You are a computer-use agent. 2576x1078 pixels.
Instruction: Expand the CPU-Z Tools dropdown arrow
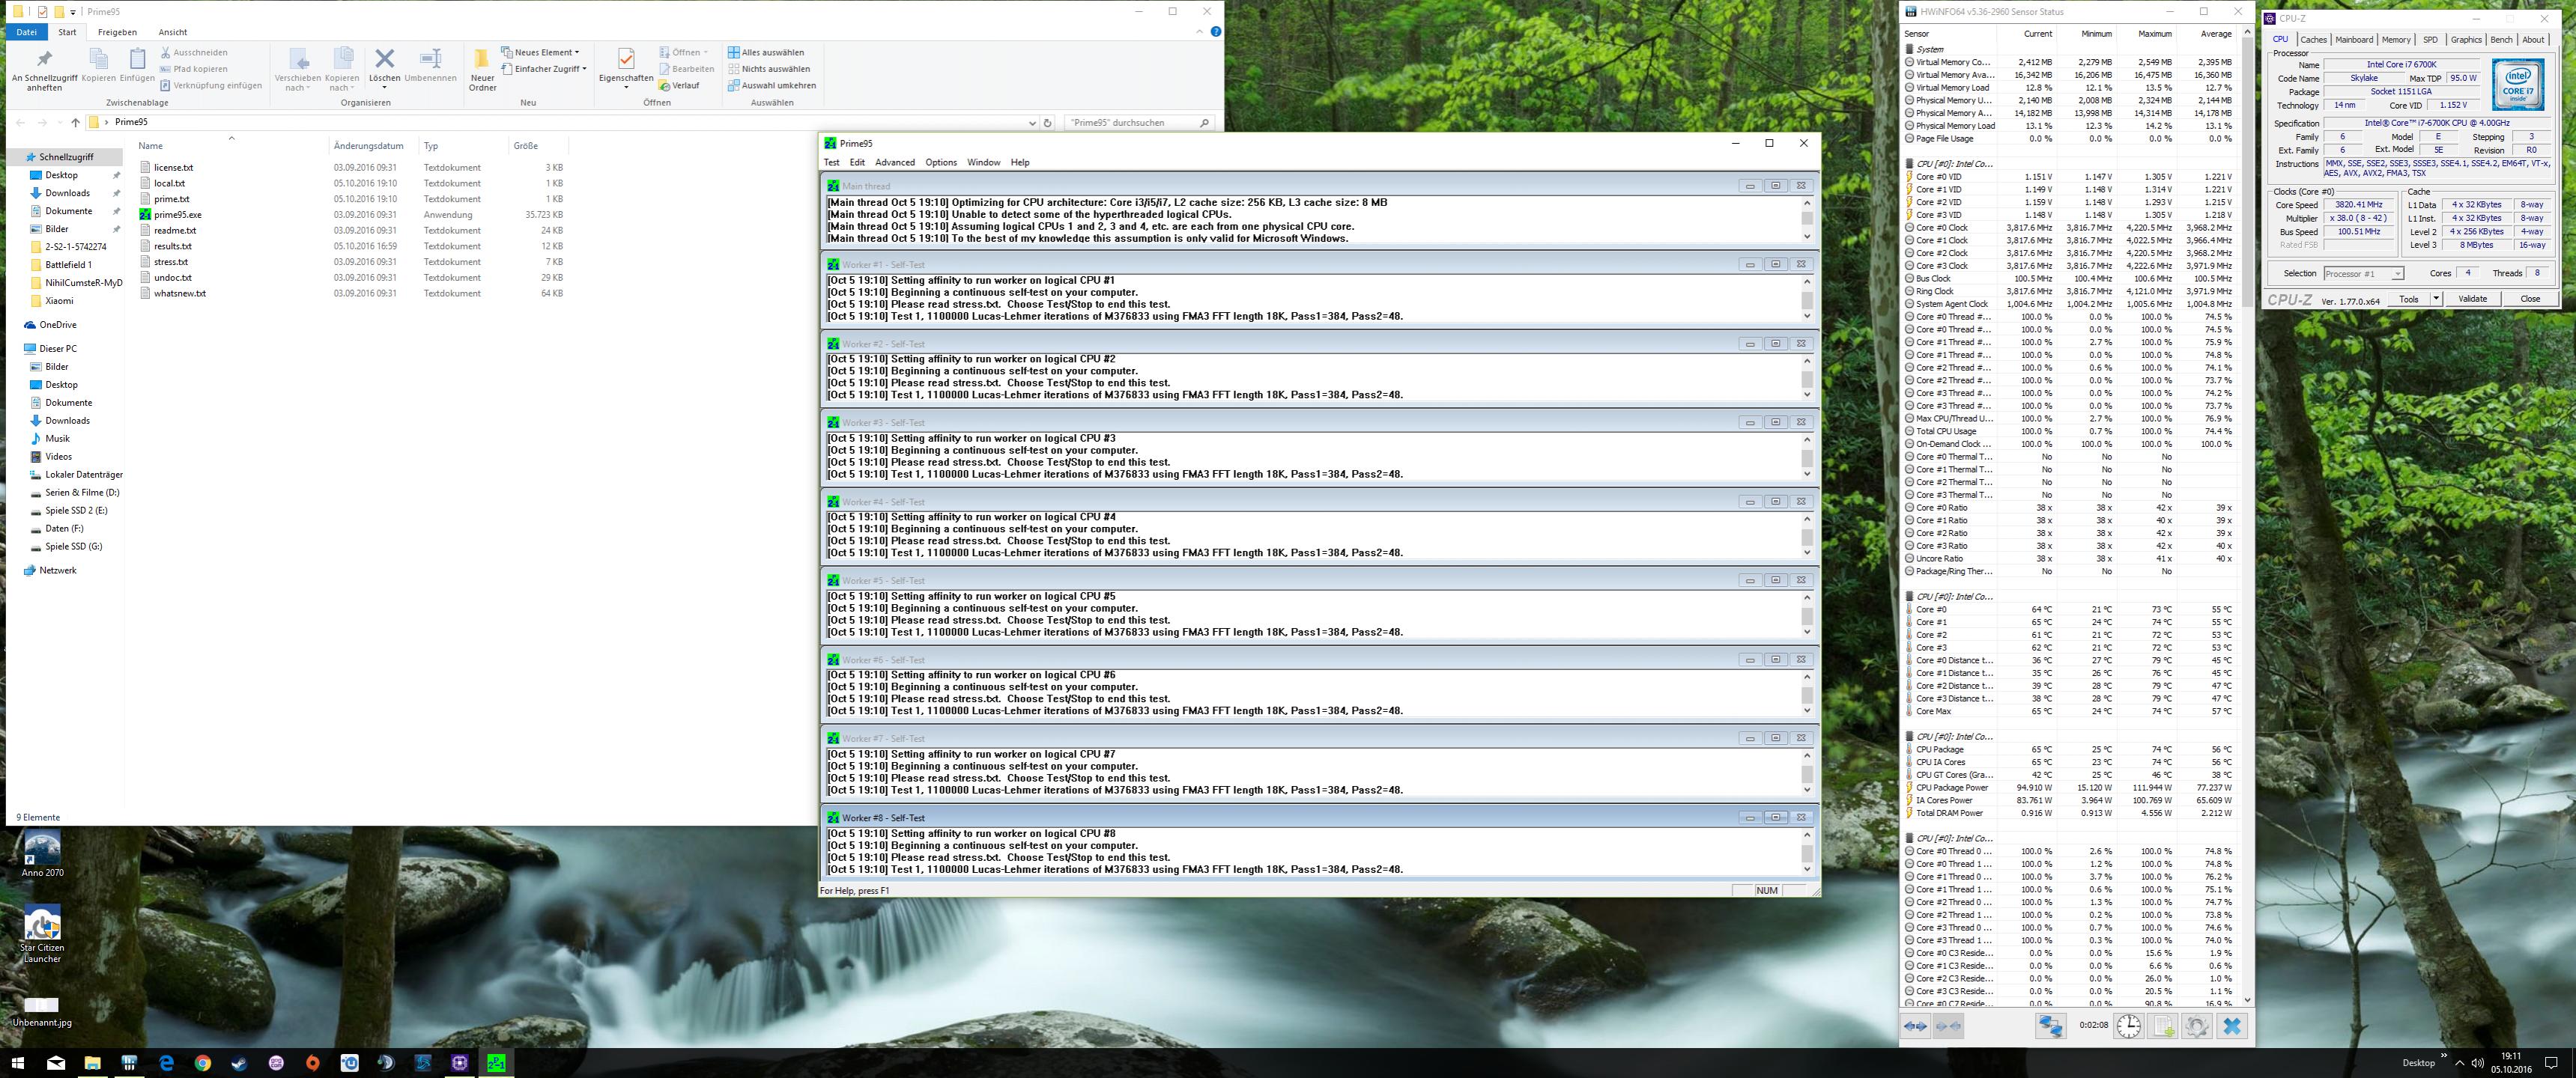point(2436,299)
